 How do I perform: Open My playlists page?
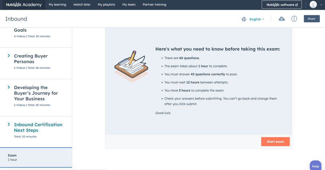click(x=106, y=5)
